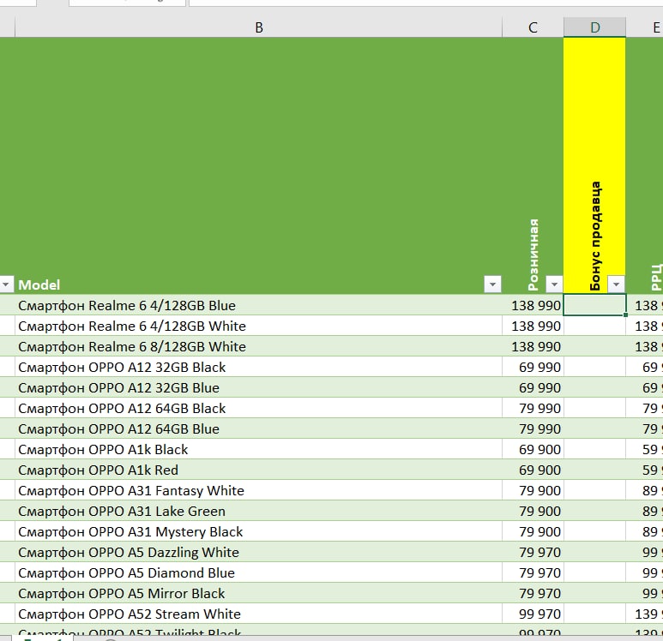Viewport: 663px width, 641px height.
Task: Select cell Смартфон OPPO A1k Red
Action: pos(258,470)
